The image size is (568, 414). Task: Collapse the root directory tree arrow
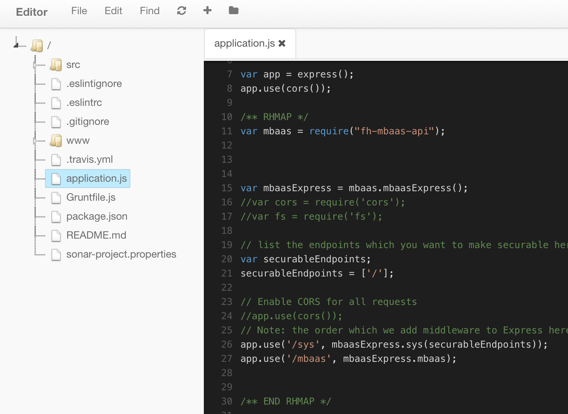pos(16,45)
